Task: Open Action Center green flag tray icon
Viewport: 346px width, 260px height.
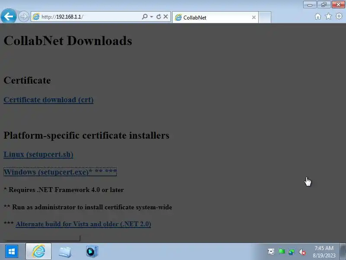Action: 282,252
